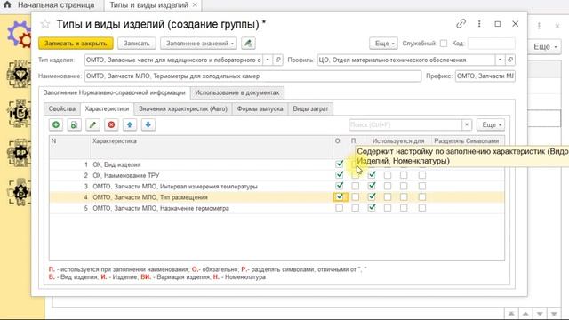Image resolution: width=569 pixels, height=320 pixels.
Task: Open the Использование в документах tab
Action: coord(237,92)
